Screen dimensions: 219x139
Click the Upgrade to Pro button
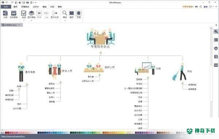pos(188,7)
